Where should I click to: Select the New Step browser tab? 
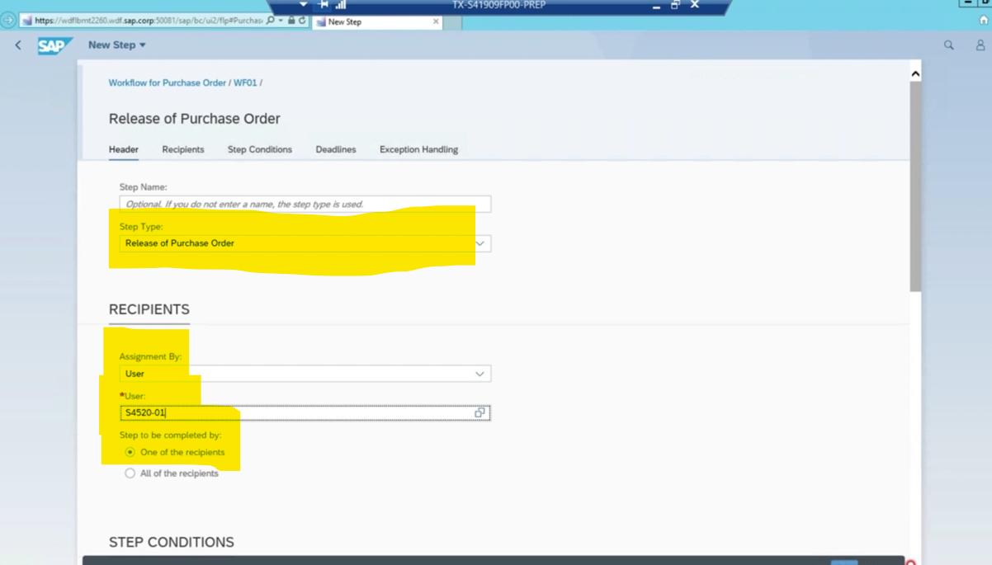(x=378, y=21)
